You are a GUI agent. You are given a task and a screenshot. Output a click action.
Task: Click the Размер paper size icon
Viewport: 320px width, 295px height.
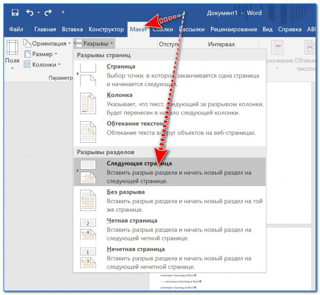(x=27, y=54)
